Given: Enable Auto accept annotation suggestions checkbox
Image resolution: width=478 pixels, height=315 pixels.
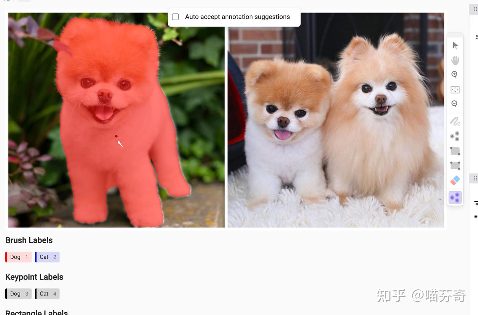Looking at the screenshot, I should 175,17.
